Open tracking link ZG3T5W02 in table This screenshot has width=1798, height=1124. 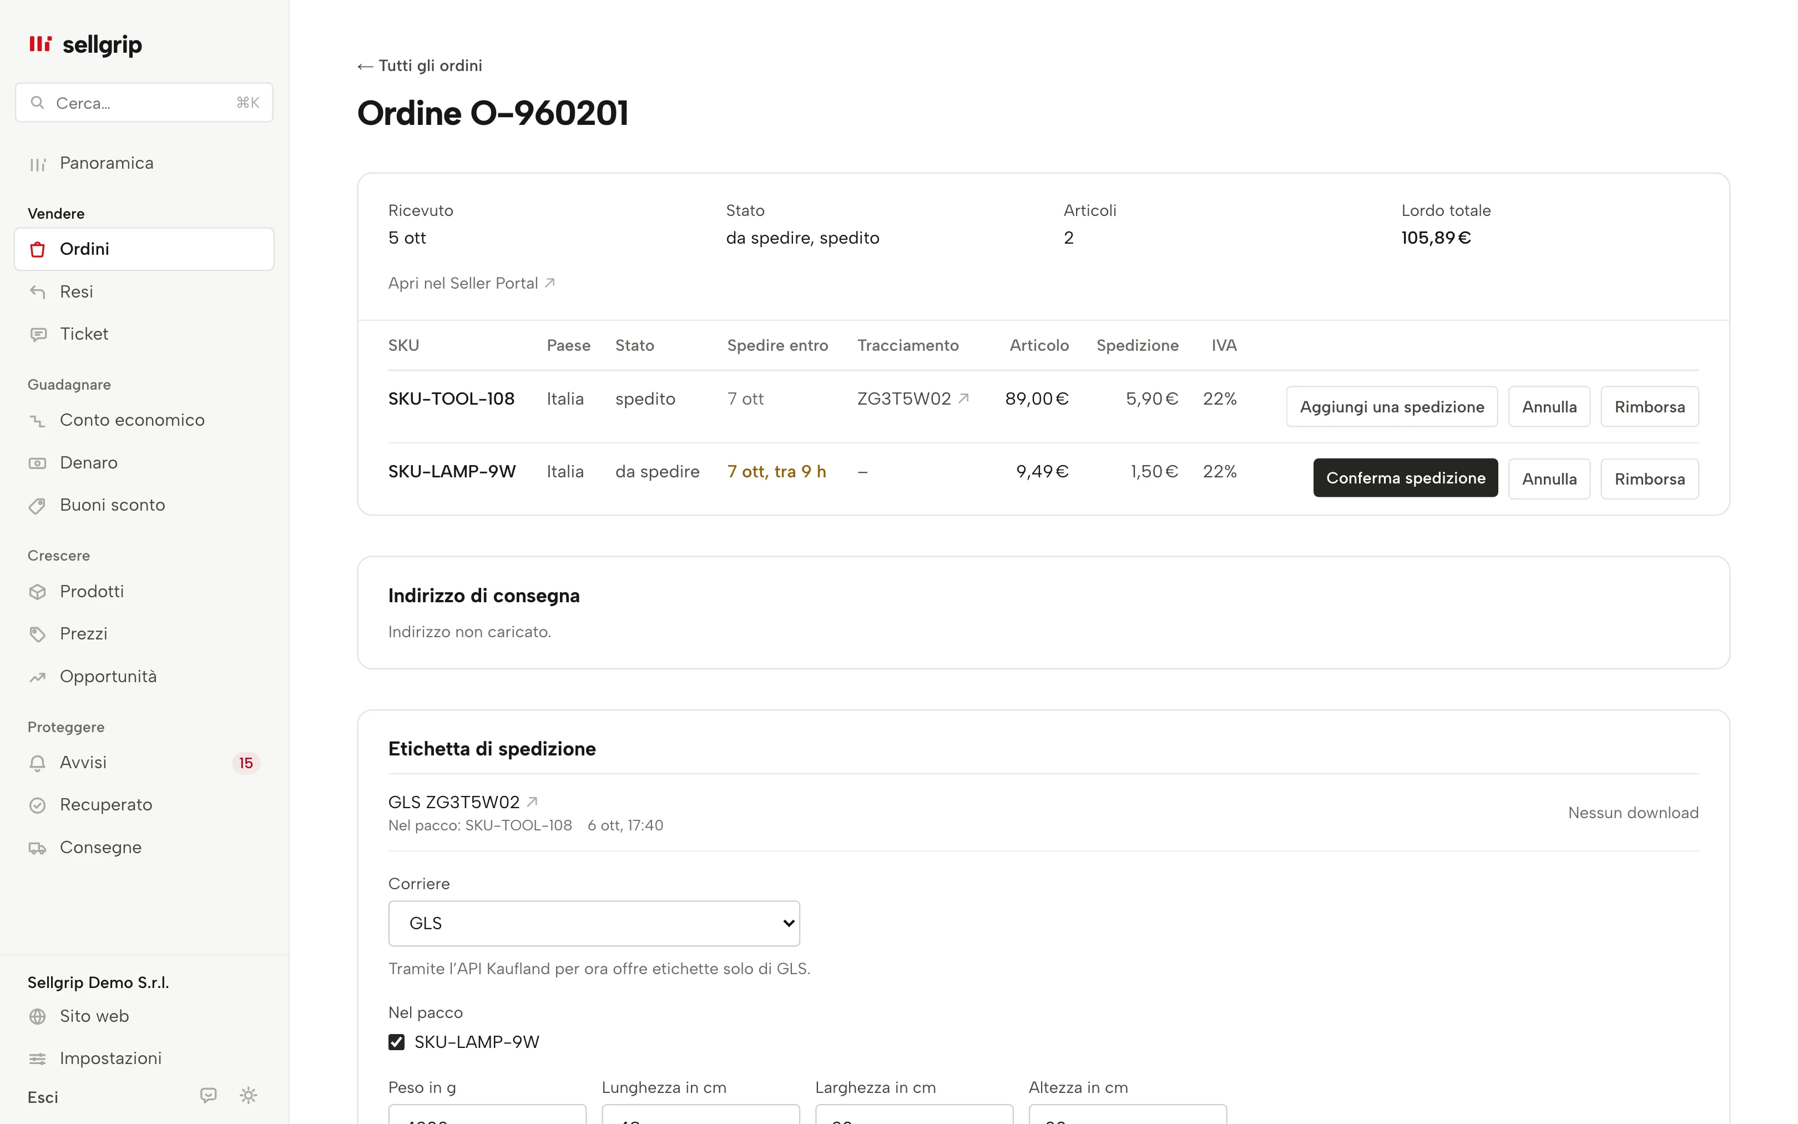coord(913,399)
